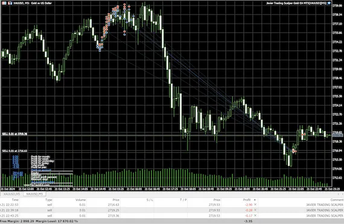The height and width of the screenshot is (224, 344).
Task: Click the sell type of the 22:39:18 order
Action: coord(49,210)
